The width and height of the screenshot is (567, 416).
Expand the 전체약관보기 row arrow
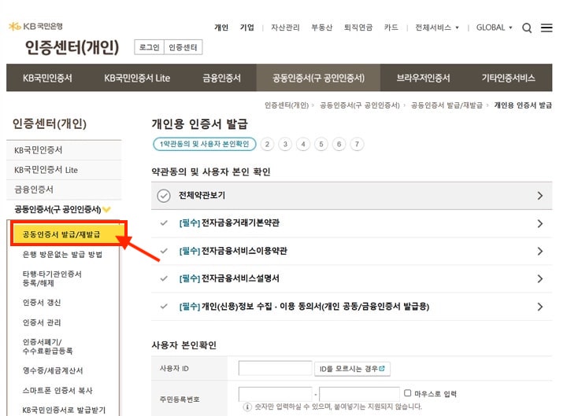pyautogui.click(x=540, y=196)
